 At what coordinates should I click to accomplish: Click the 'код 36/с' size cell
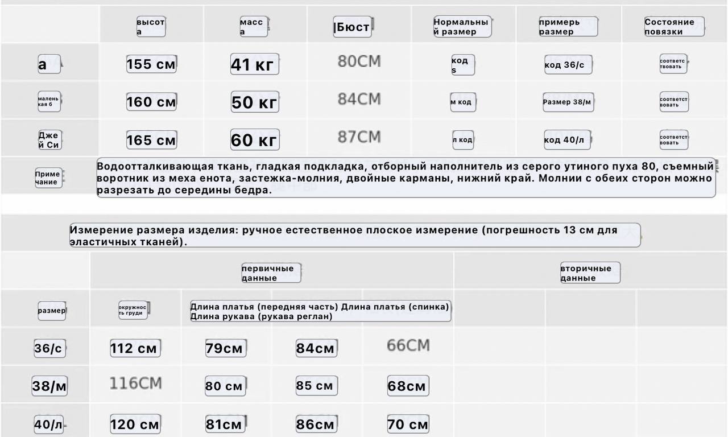[568, 65]
